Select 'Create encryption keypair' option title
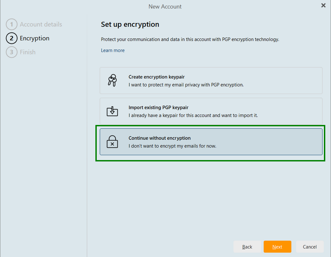This screenshot has width=331, height=257. click(156, 77)
